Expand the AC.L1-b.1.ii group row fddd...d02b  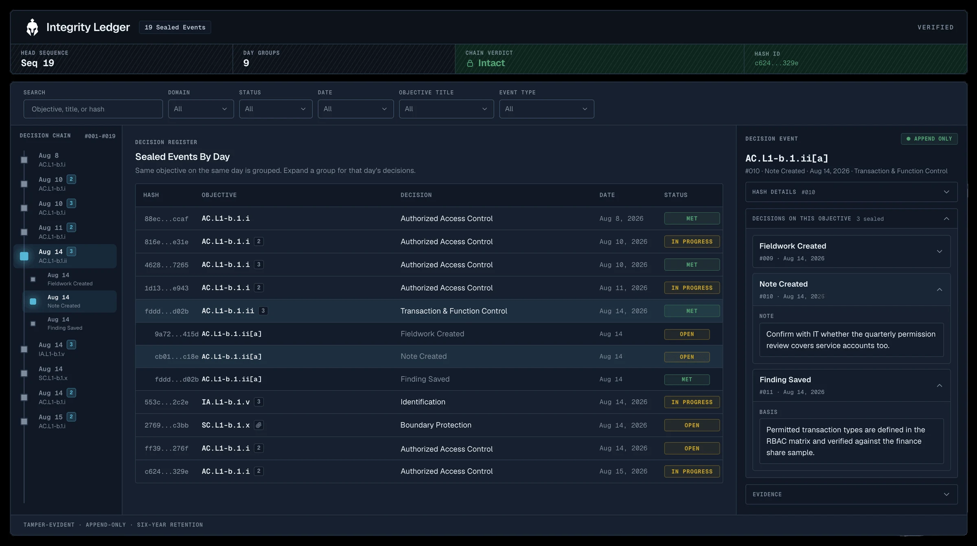tap(429, 311)
